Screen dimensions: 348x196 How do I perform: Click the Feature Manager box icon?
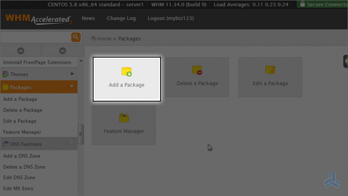(124, 118)
